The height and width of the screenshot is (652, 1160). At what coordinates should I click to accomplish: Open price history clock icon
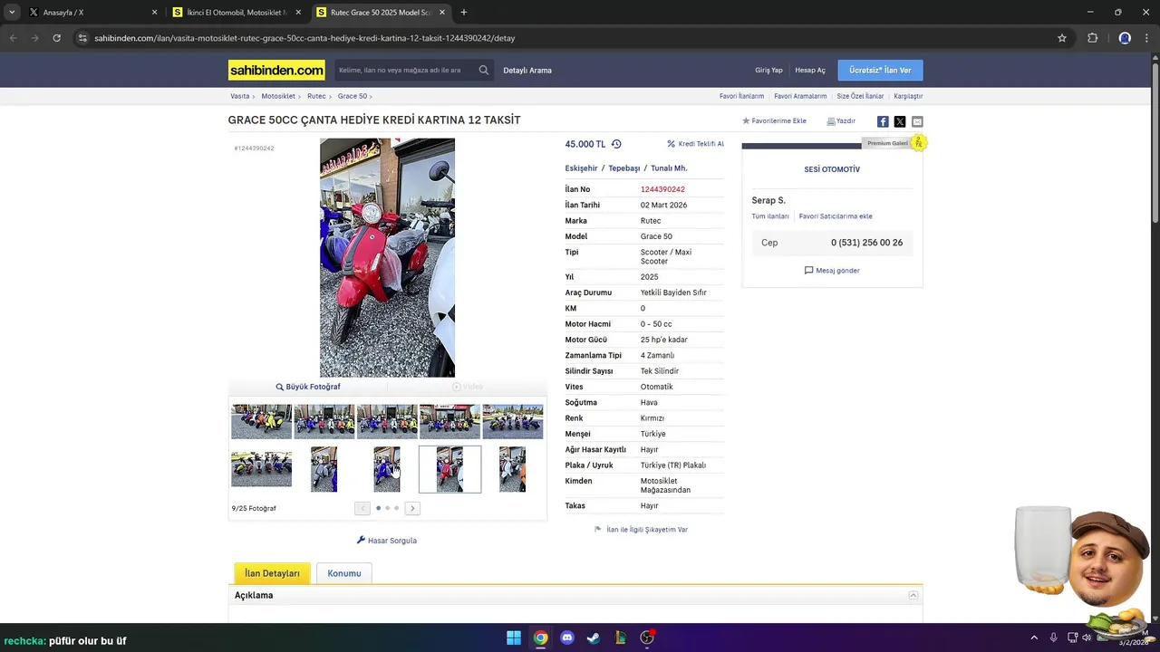(x=616, y=144)
